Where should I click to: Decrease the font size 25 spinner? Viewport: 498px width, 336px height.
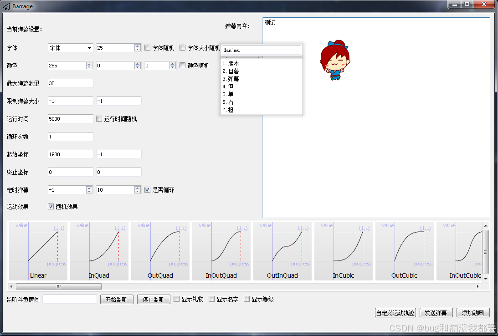pos(138,50)
